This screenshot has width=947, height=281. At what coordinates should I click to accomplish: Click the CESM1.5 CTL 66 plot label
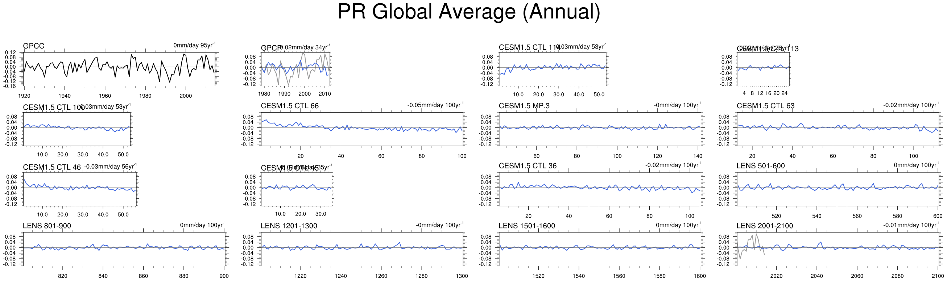click(290, 106)
